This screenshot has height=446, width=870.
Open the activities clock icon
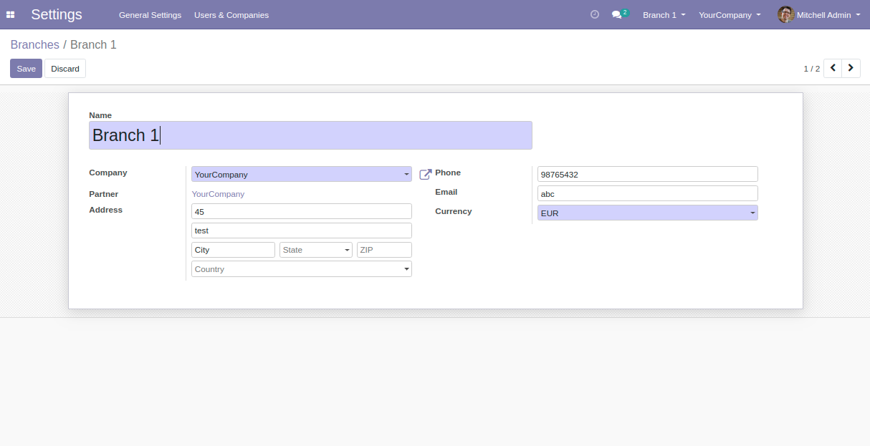595,14
